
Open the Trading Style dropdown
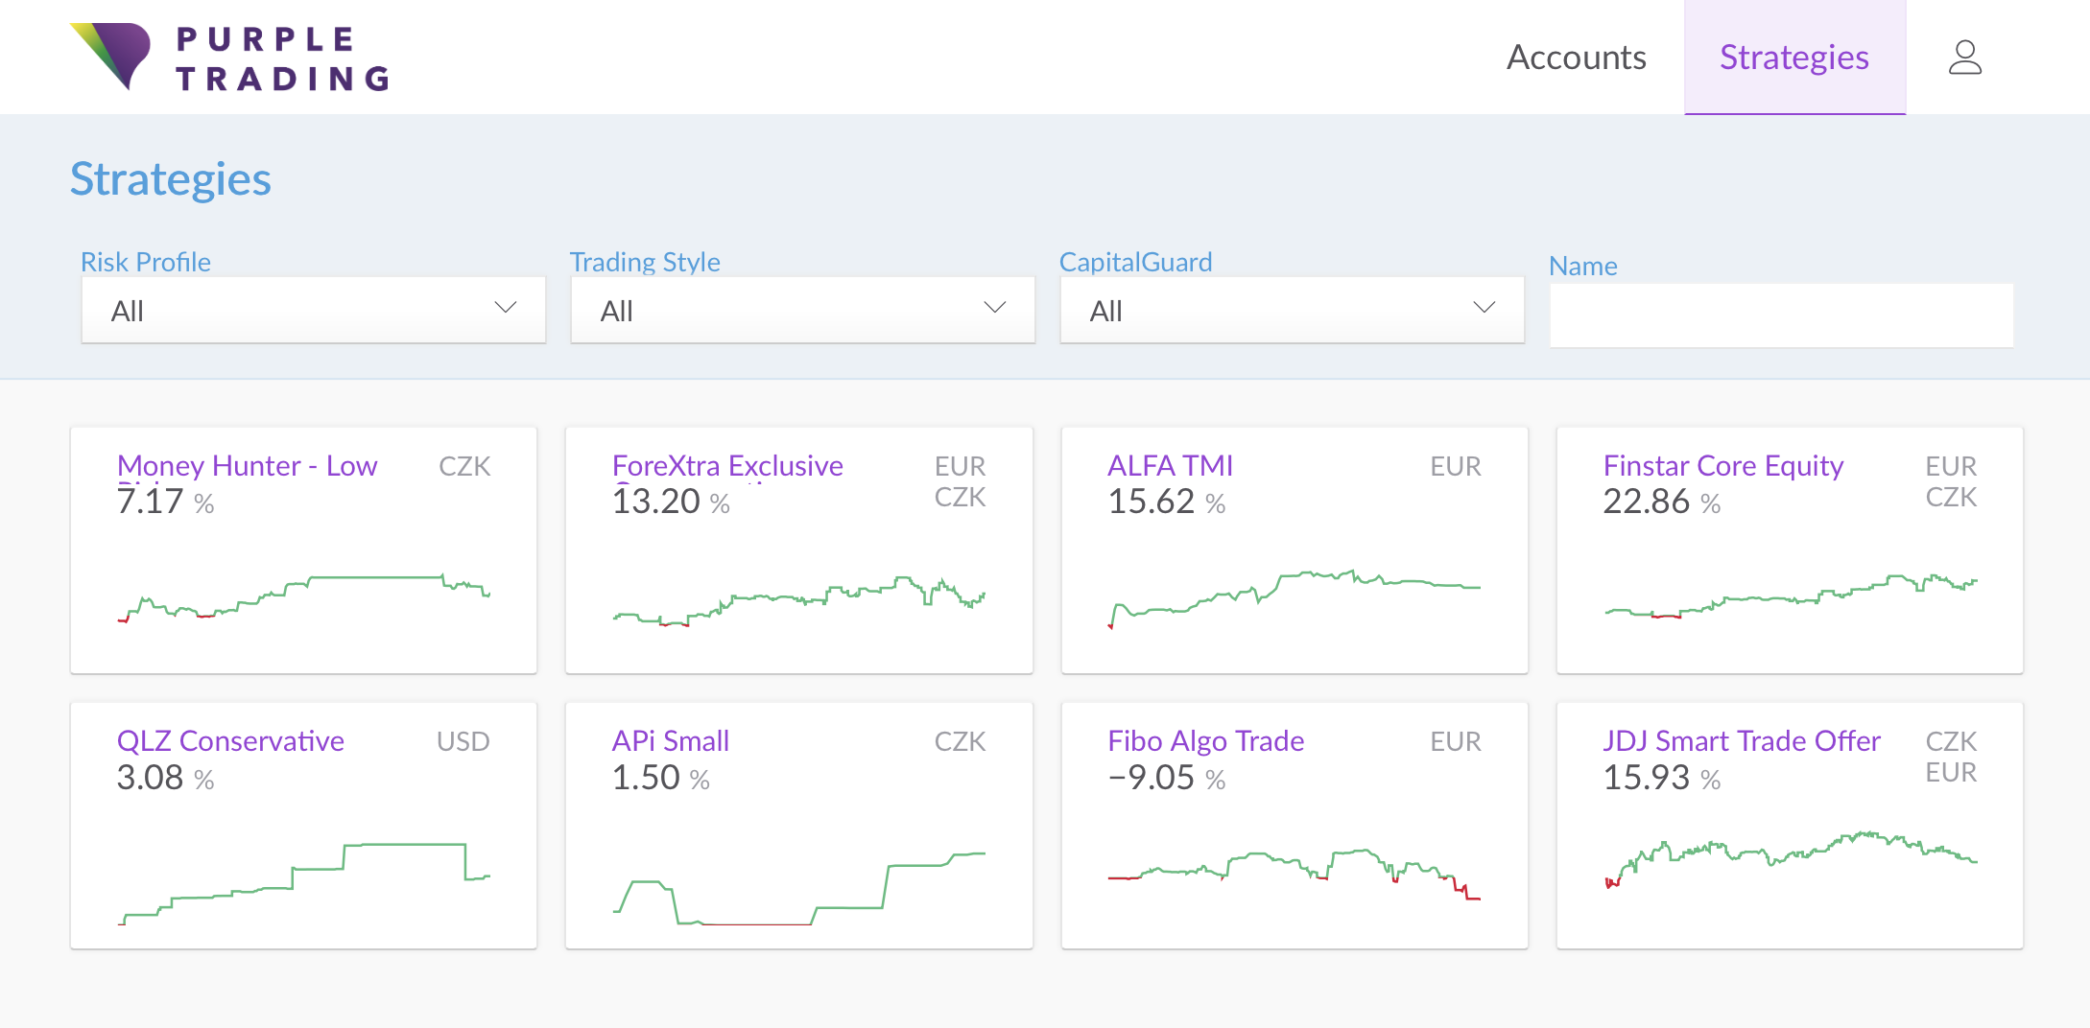pyautogui.click(x=803, y=310)
